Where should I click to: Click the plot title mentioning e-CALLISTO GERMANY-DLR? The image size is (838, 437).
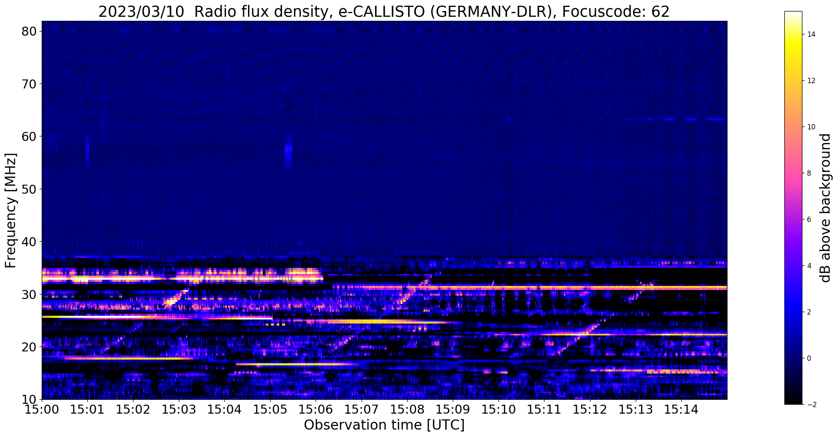[384, 11]
